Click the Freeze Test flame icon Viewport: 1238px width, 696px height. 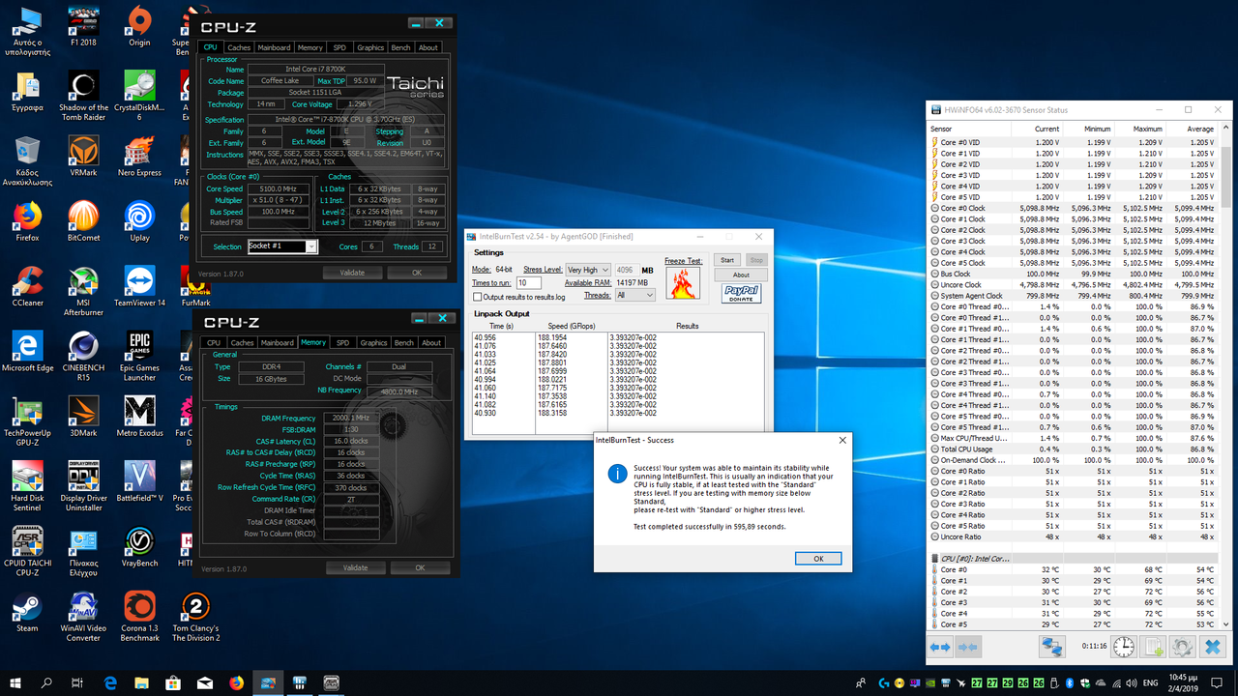(x=683, y=283)
